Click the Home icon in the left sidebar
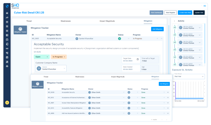Viewport: 211px width, 125px height. click(x=7, y=13)
